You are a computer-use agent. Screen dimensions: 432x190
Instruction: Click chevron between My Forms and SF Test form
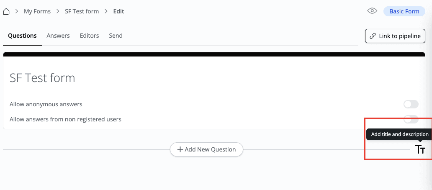pos(58,11)
